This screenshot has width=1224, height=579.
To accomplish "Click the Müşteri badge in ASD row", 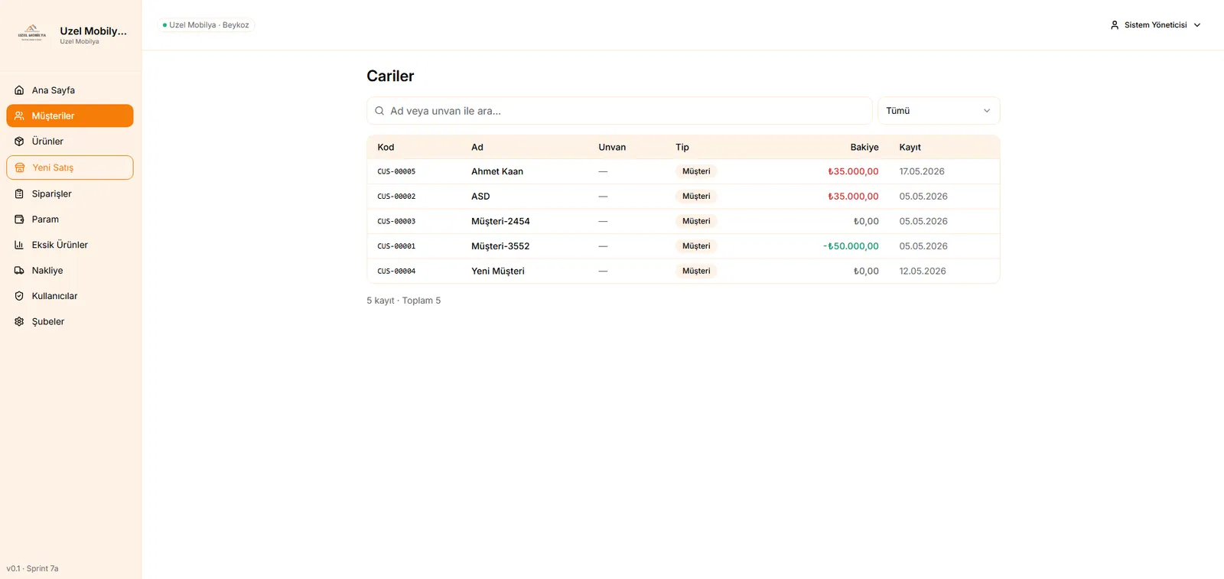I will [x=696, y=197].
